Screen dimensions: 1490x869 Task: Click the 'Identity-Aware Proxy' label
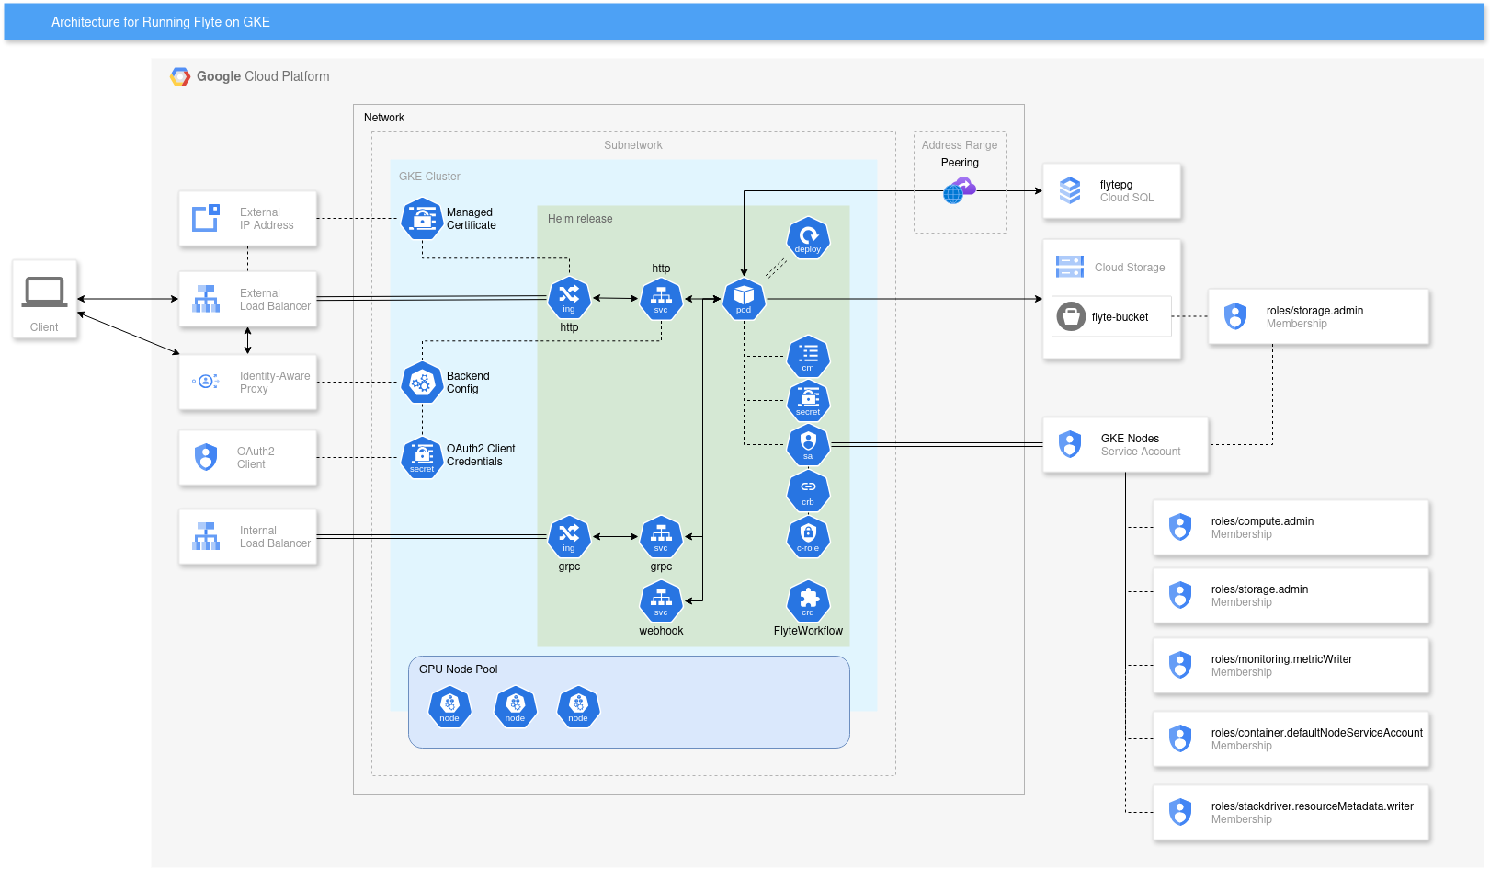275,383
